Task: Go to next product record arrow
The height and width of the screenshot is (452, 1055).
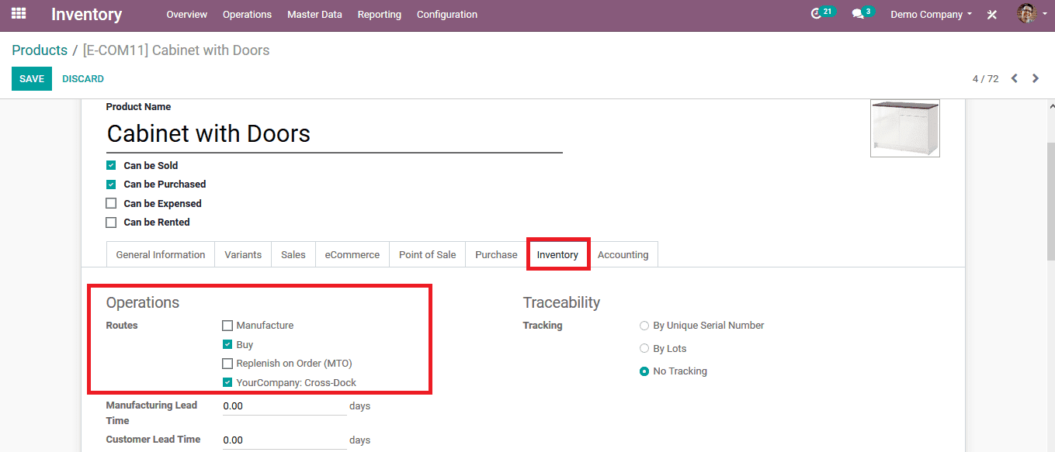Action: [1035, 78]
